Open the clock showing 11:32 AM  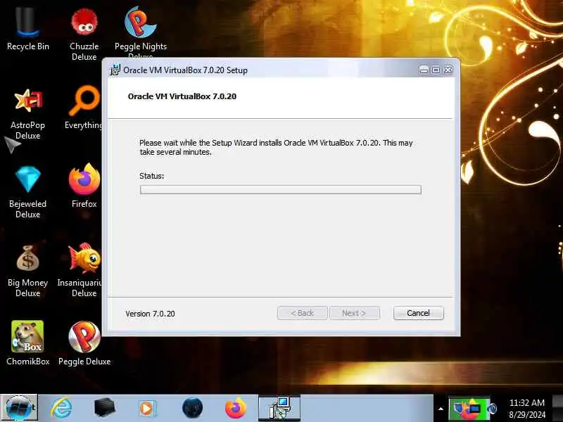click(x=526, y=409)
